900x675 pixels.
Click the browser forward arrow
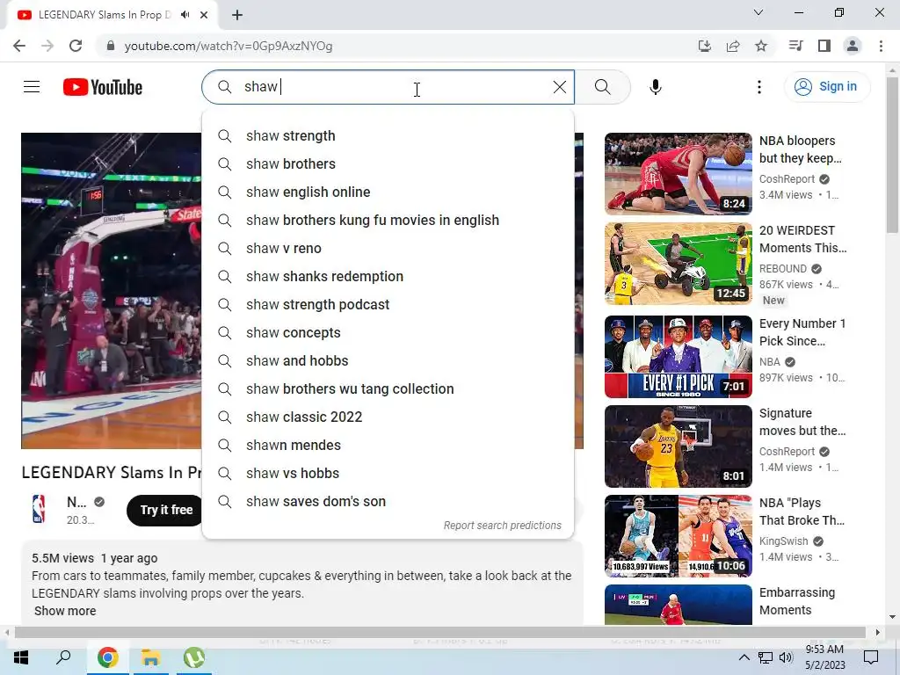(47, 46)
